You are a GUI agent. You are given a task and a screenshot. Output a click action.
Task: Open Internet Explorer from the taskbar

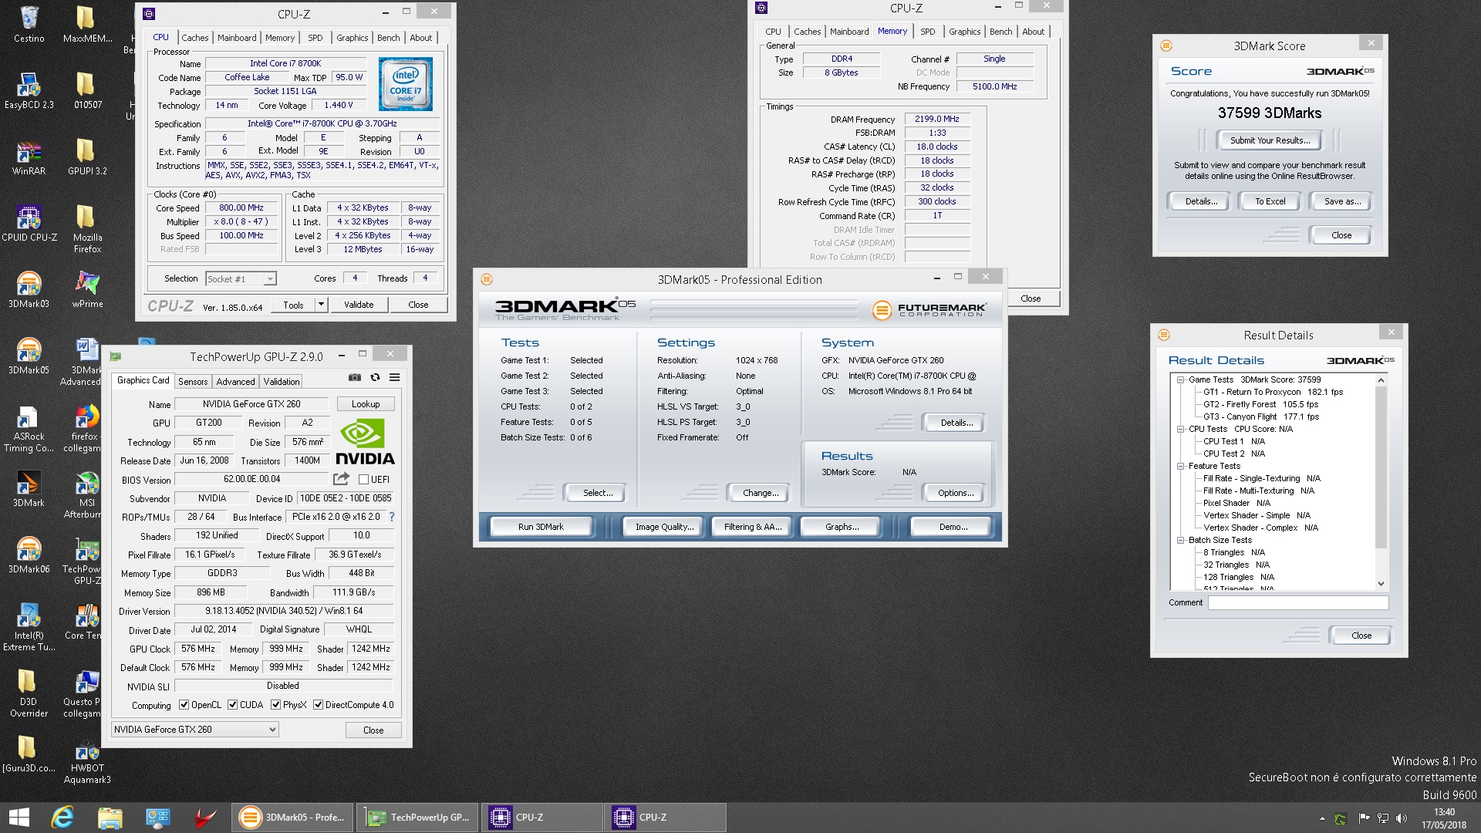point(62,818)
